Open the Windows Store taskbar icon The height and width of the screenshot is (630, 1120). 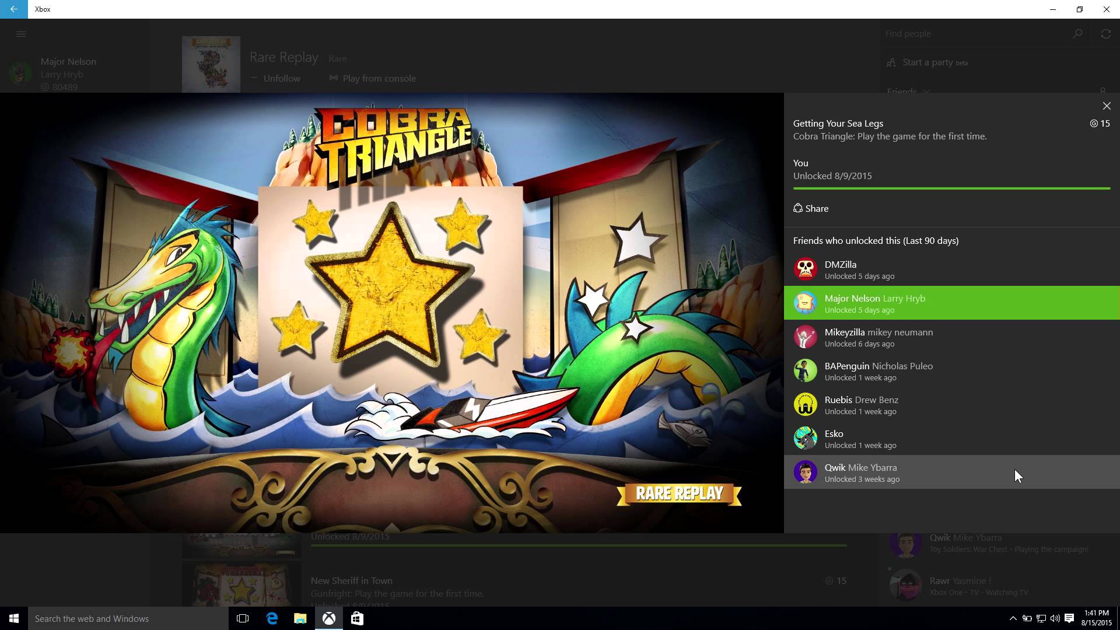pos(357,618)
